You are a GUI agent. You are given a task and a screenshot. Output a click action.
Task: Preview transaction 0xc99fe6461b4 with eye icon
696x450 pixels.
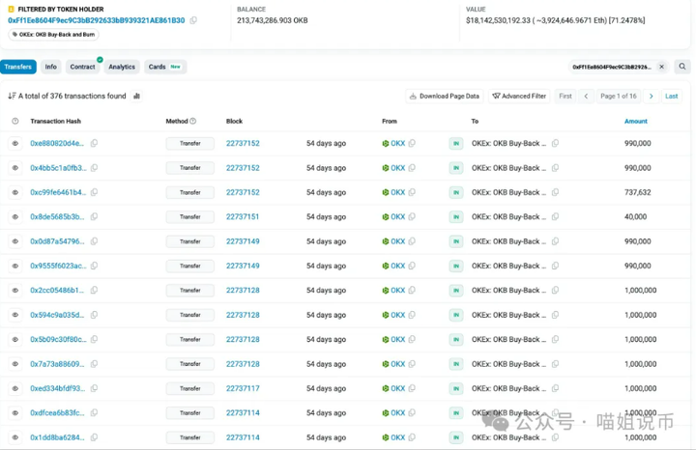(x=15, y=192)
